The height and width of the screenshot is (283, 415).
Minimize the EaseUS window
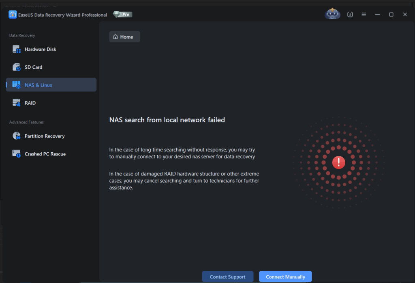pos(377,15)
